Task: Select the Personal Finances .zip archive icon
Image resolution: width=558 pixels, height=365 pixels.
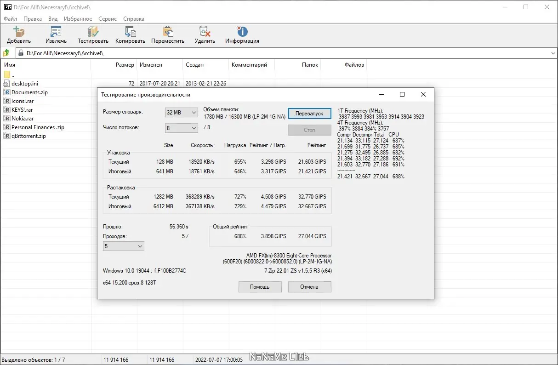Action: [7, 127]
